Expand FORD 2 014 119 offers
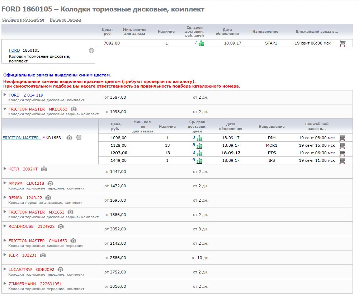The width and height of the screenshot is (359, 300). tap(5, 95)
